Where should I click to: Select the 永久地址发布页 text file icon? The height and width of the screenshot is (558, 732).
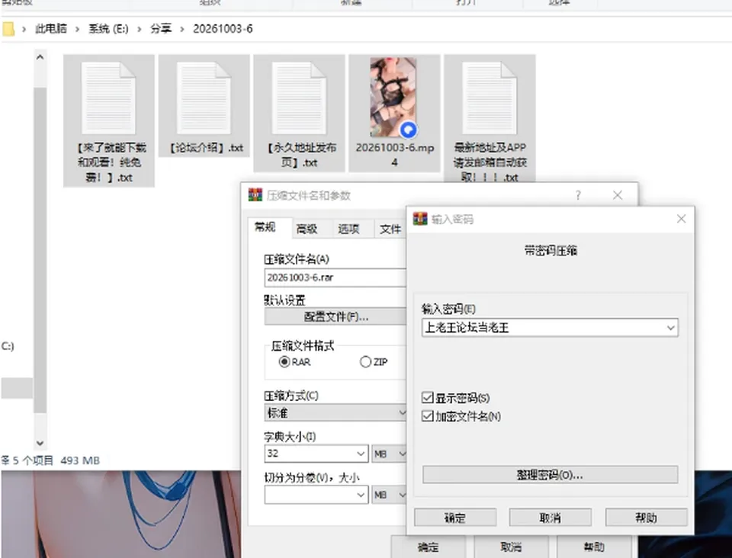299,98
